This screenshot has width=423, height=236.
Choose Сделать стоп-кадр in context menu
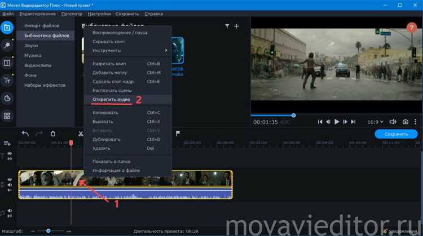(128, 81)
